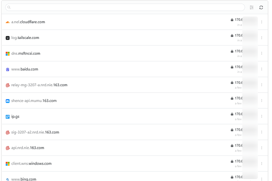Open three-dot menu for www.baidu.com
272x181 pixels.
point(261,69)
